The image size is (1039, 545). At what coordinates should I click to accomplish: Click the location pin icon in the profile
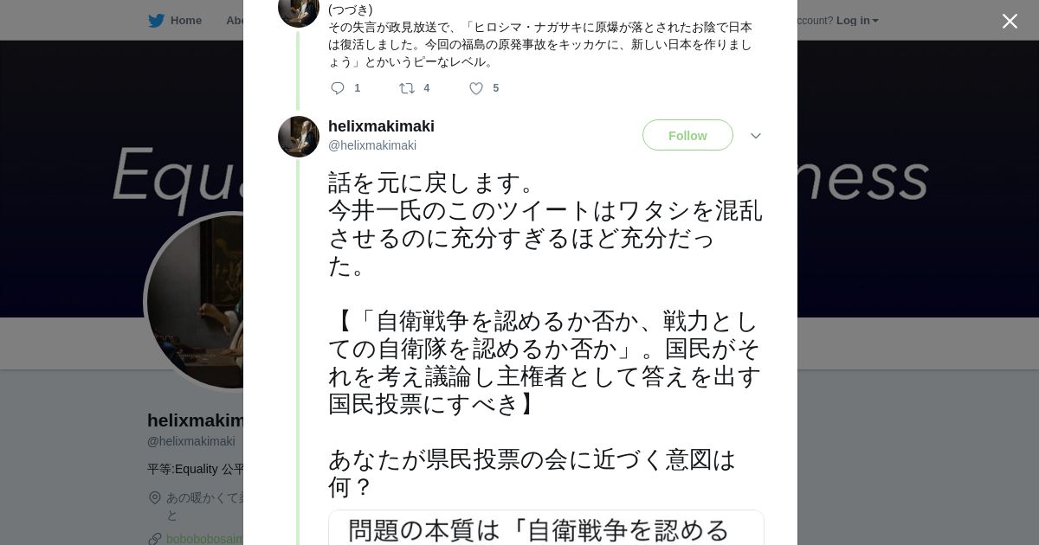click(x=155, y=497)
